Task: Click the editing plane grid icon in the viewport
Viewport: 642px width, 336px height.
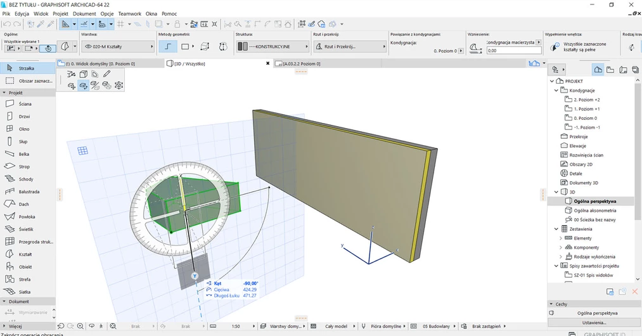Action: (83, 151)
